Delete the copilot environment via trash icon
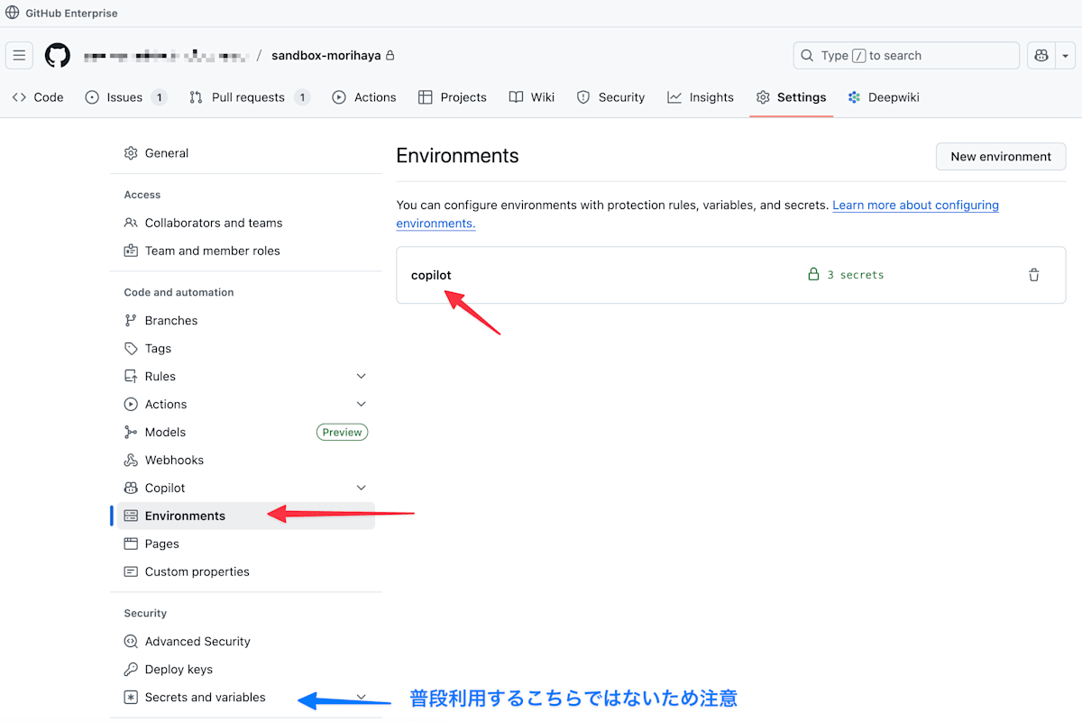The height and width of the screenshot is (722, 1082). (x=1034, y=275)
